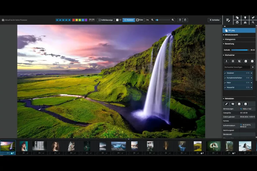This screenshot has height=171, width=257.
Task: Toggle the Natur keyword checkmark
Action: pos(225,82)
